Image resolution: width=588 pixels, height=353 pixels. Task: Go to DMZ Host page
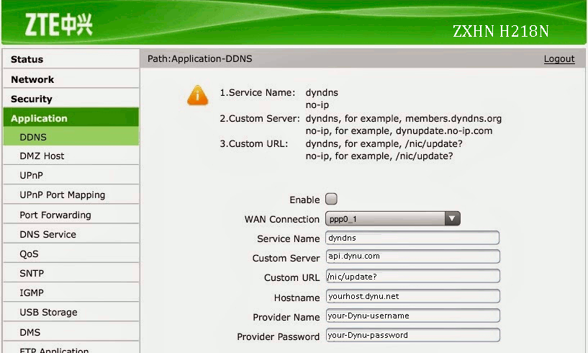[71, 156]
